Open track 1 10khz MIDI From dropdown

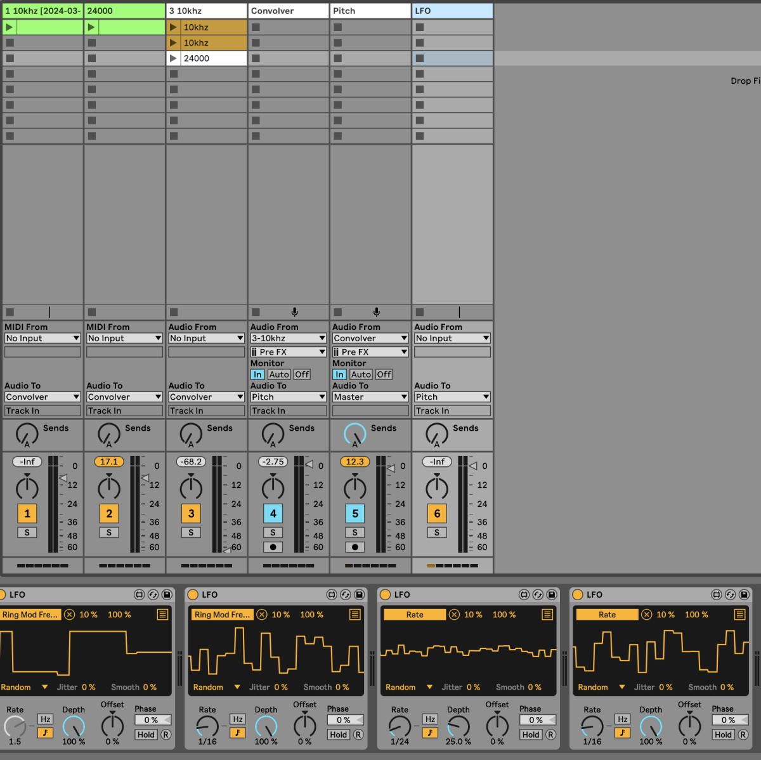point(42,338)
